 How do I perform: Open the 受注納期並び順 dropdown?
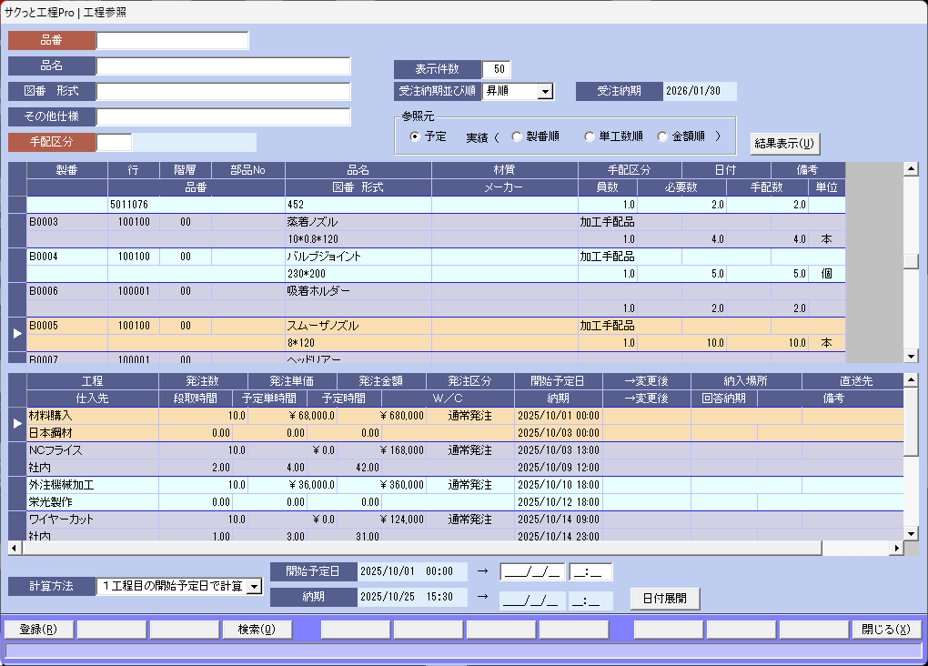coord(545,91)
